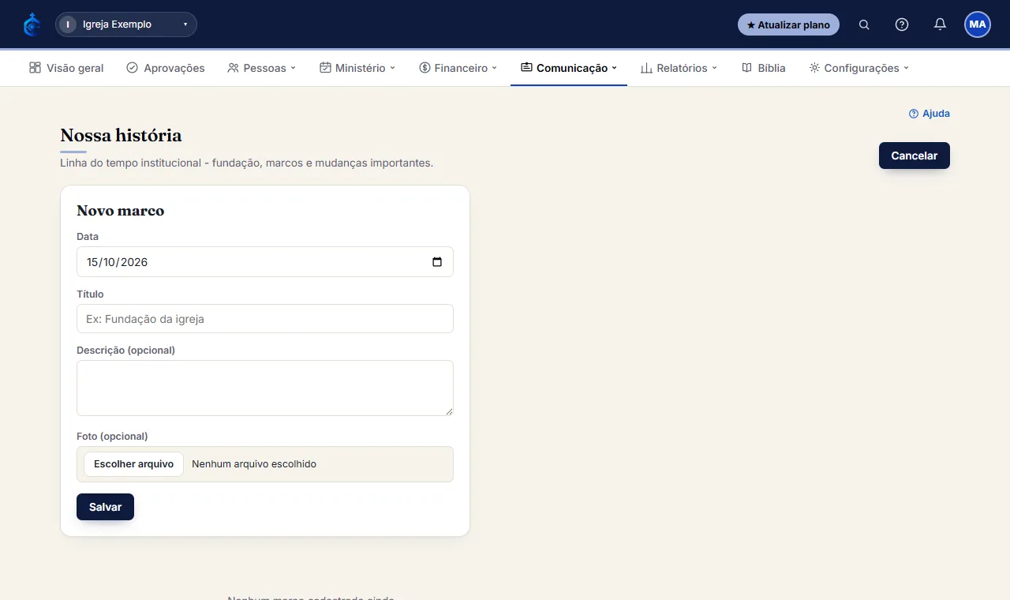Select the Relatórios menu label

(682, 68)
